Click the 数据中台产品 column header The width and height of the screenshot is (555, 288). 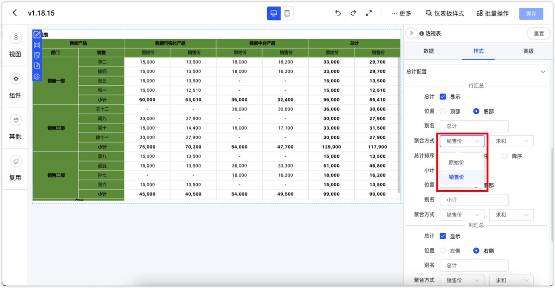pyautogui.click(x=262, y=43)
